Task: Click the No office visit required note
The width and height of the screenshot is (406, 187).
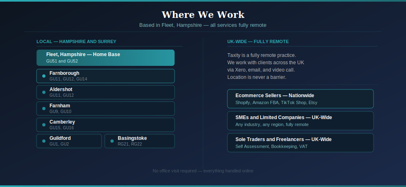Action: 203,171
